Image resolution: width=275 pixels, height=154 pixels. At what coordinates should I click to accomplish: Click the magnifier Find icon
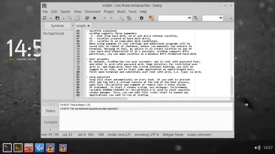(x=196, y=18)
